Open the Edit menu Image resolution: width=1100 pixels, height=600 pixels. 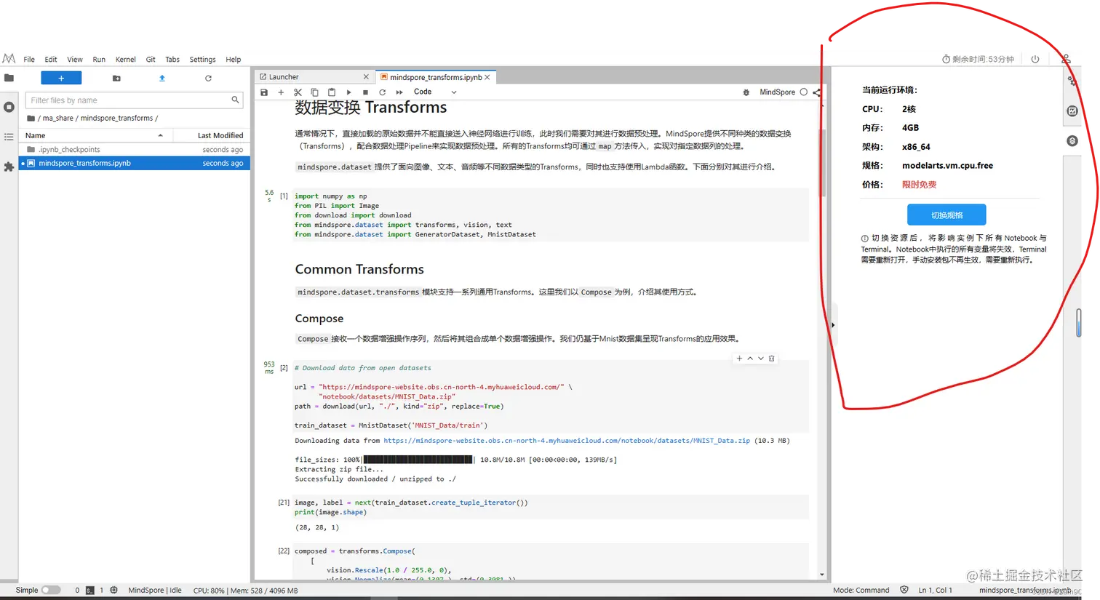51,60
